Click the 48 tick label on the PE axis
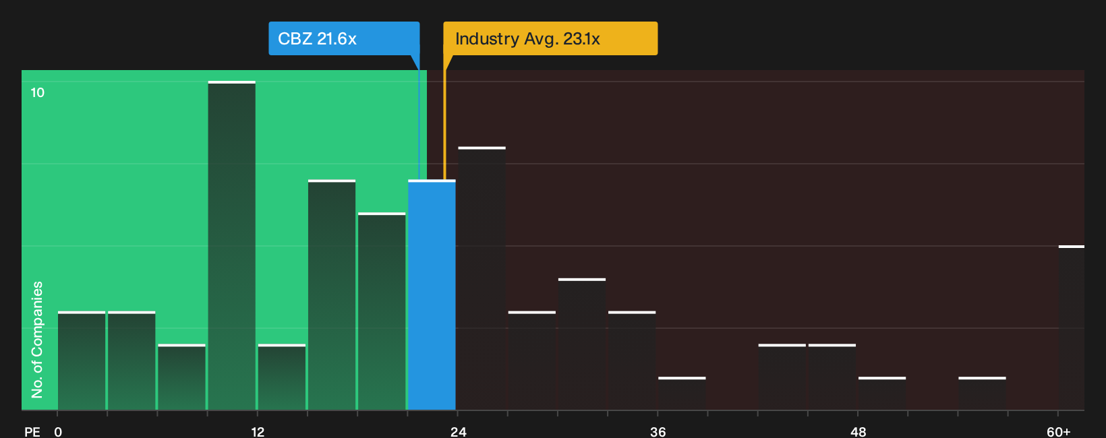 point(858,431)
